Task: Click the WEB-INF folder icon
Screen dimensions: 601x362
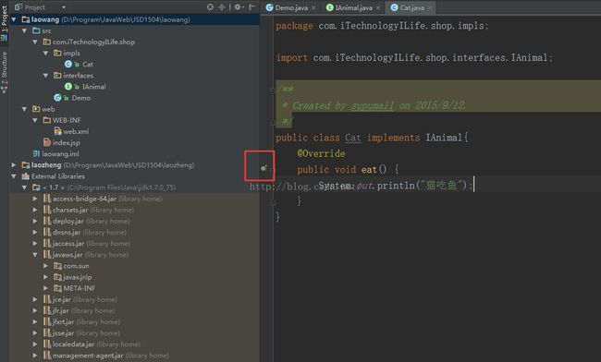Action: click(47, 120)
